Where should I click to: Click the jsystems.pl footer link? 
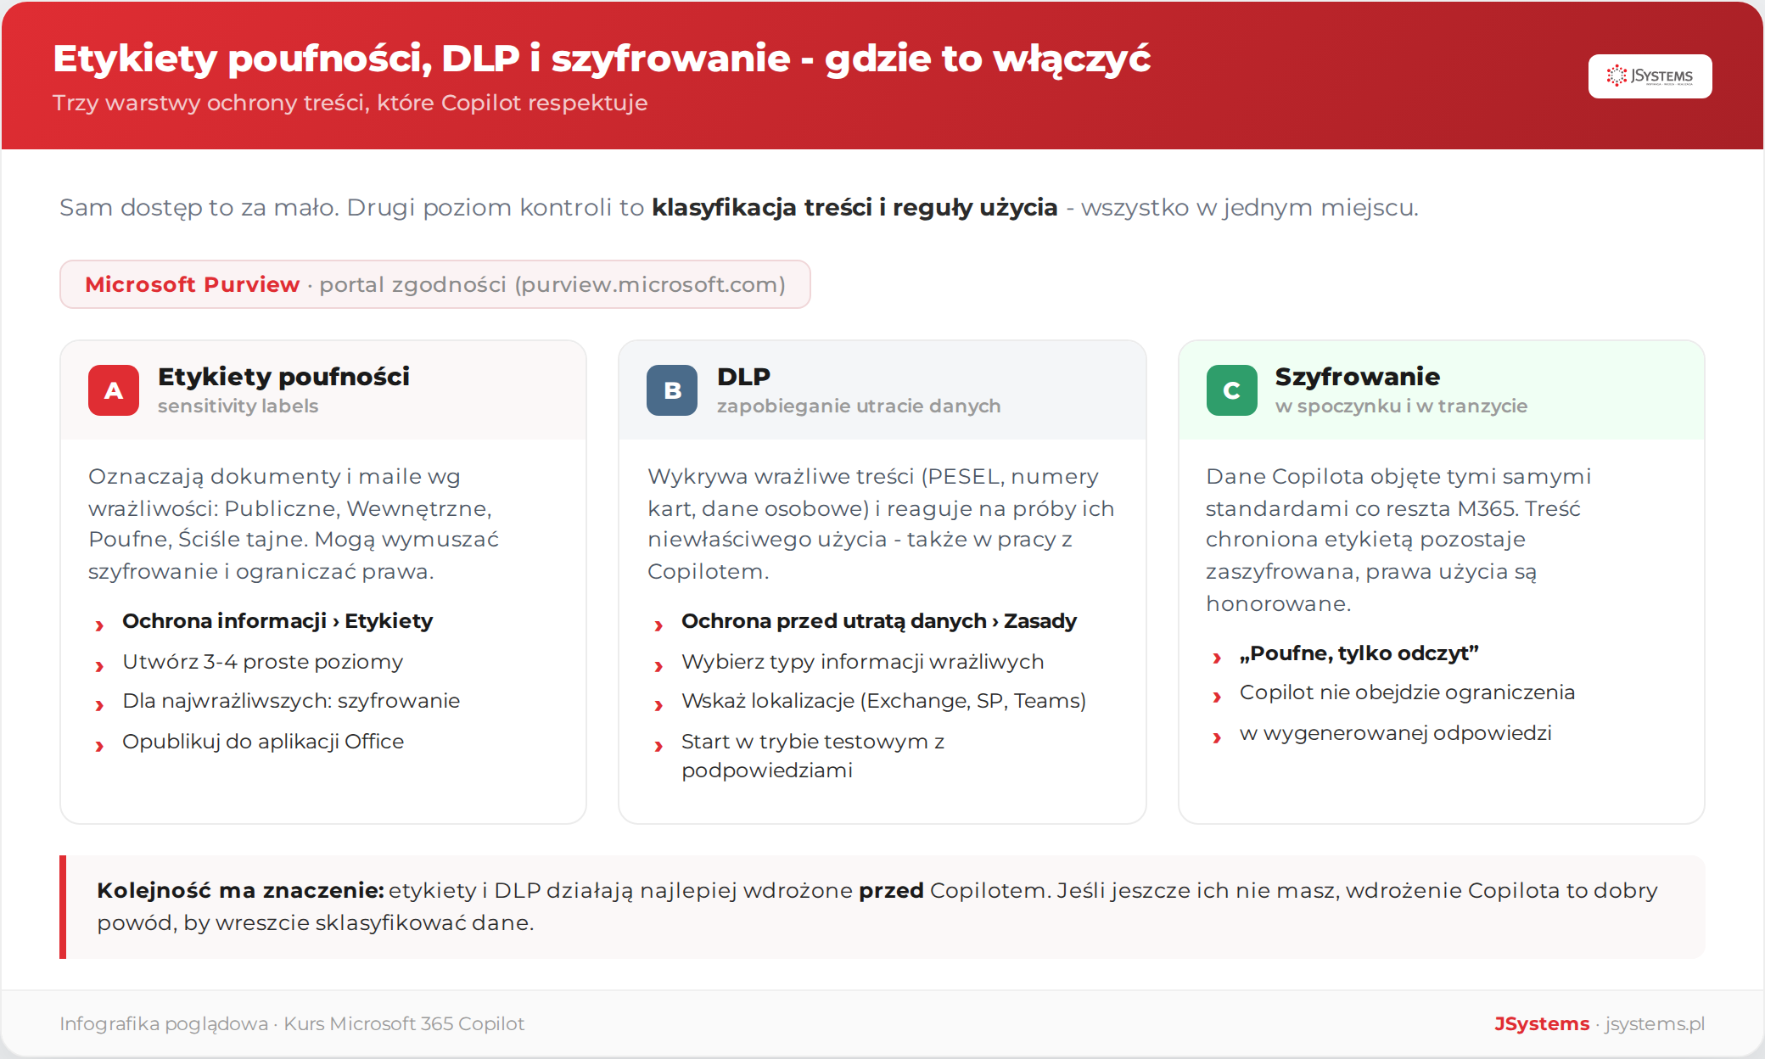pos(1655,1023)
